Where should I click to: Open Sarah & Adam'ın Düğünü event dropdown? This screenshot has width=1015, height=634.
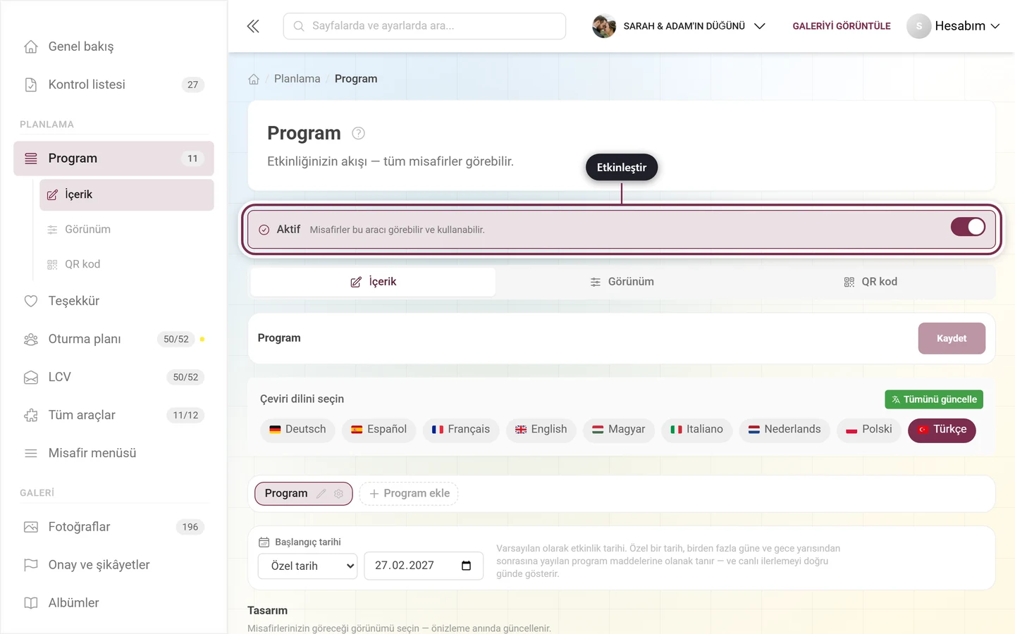(x=679, y=26)
